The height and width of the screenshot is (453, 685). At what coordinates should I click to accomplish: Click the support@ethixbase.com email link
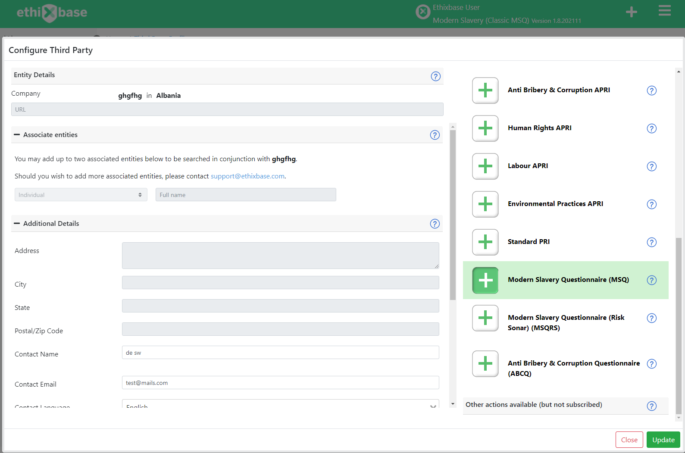pyautogui.click(x=247, y=176)
